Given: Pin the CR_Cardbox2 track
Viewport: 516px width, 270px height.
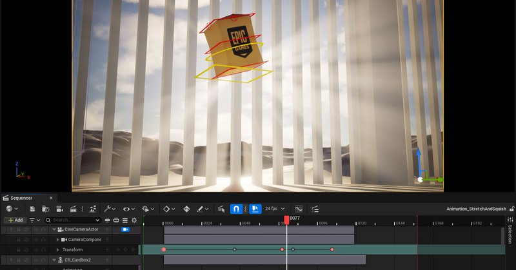Looking at the screenshot, I should [x=11, y=260].
